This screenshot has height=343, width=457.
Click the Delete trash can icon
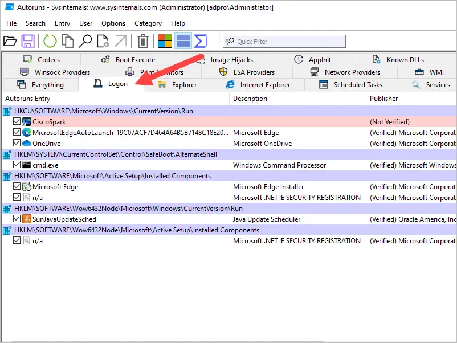point(143,41)
